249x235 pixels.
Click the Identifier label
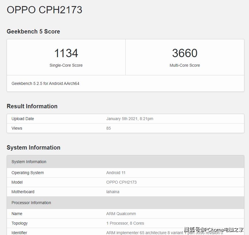19,233
